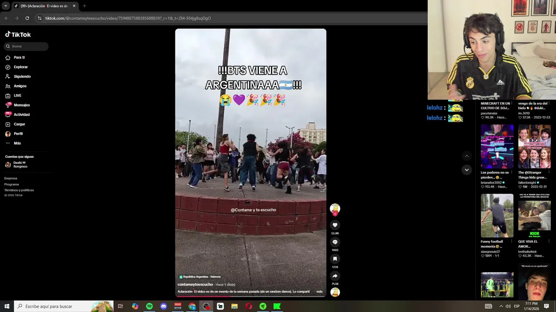556x312 pixels.
Task: Open fallontonight creator link
Action: point(527,182)
